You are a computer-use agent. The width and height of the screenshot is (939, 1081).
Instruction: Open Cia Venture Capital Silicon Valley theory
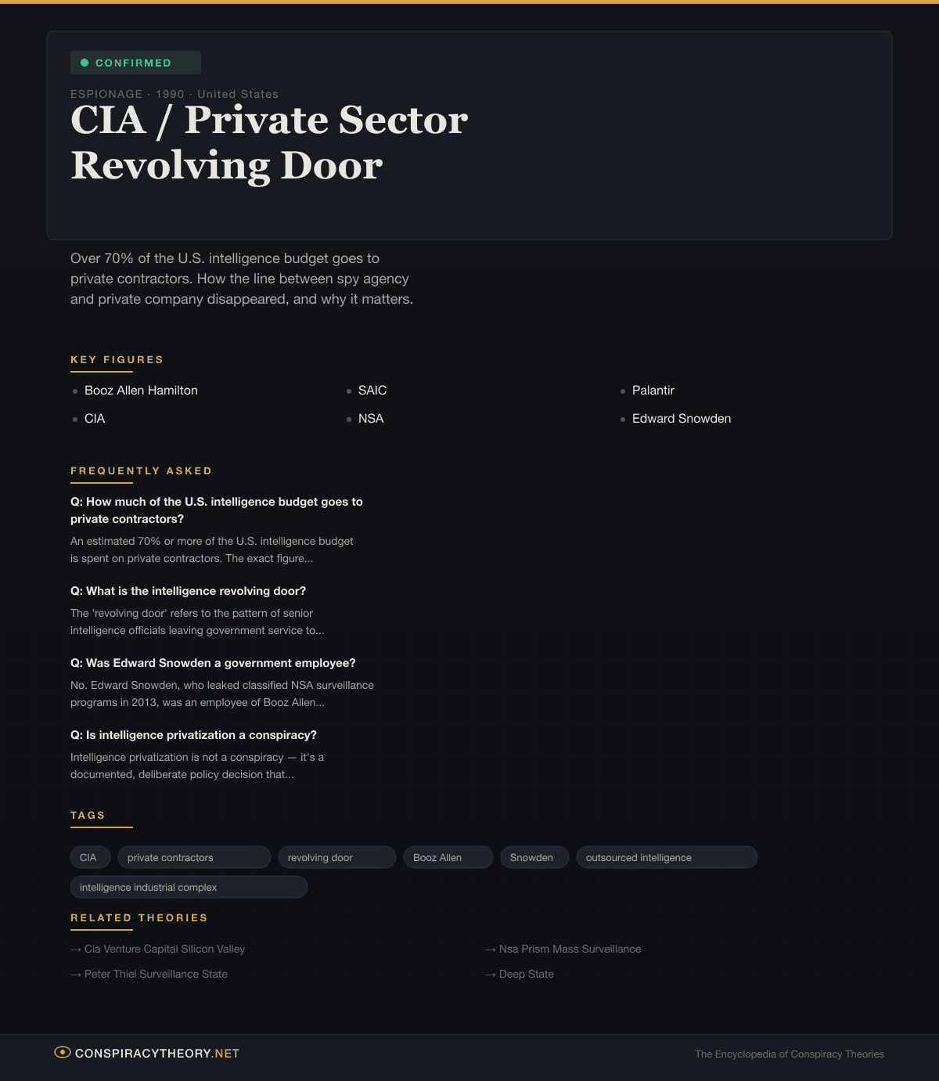(164, 949)
